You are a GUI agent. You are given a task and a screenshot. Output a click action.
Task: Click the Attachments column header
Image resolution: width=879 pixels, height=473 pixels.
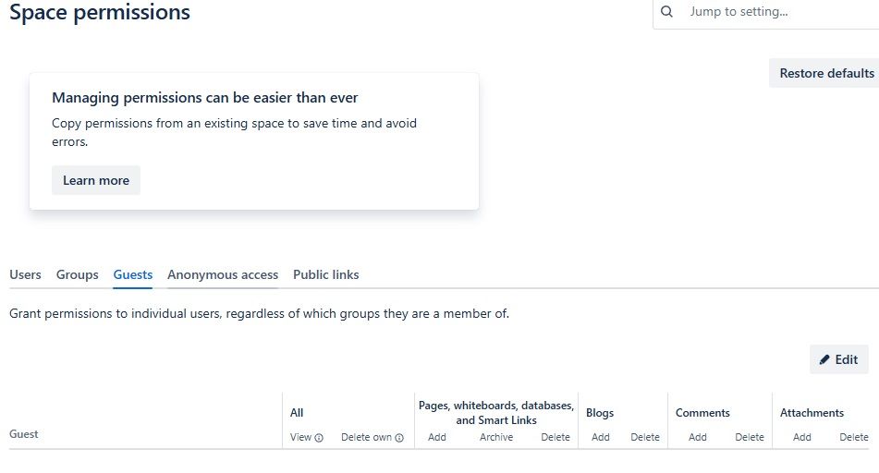pos(812,413)
